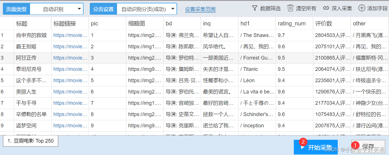
Task: Click the 缩略图 column header
Action: [145, 23]
